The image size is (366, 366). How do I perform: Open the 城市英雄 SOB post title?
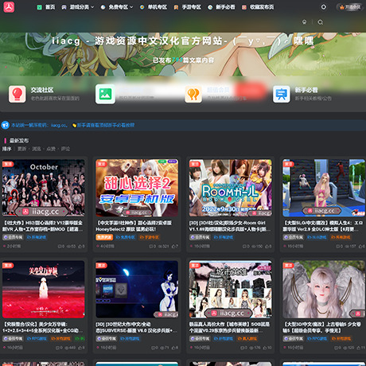(230, 327)
